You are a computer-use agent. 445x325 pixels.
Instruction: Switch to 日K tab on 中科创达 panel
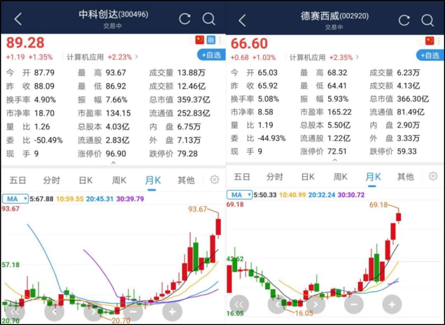coord(85,180)
